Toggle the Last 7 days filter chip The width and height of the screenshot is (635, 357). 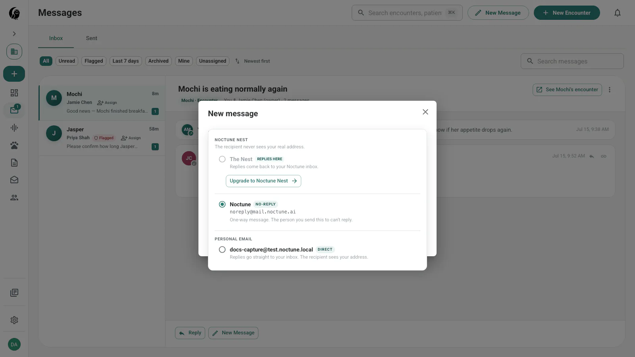(126, 61)
